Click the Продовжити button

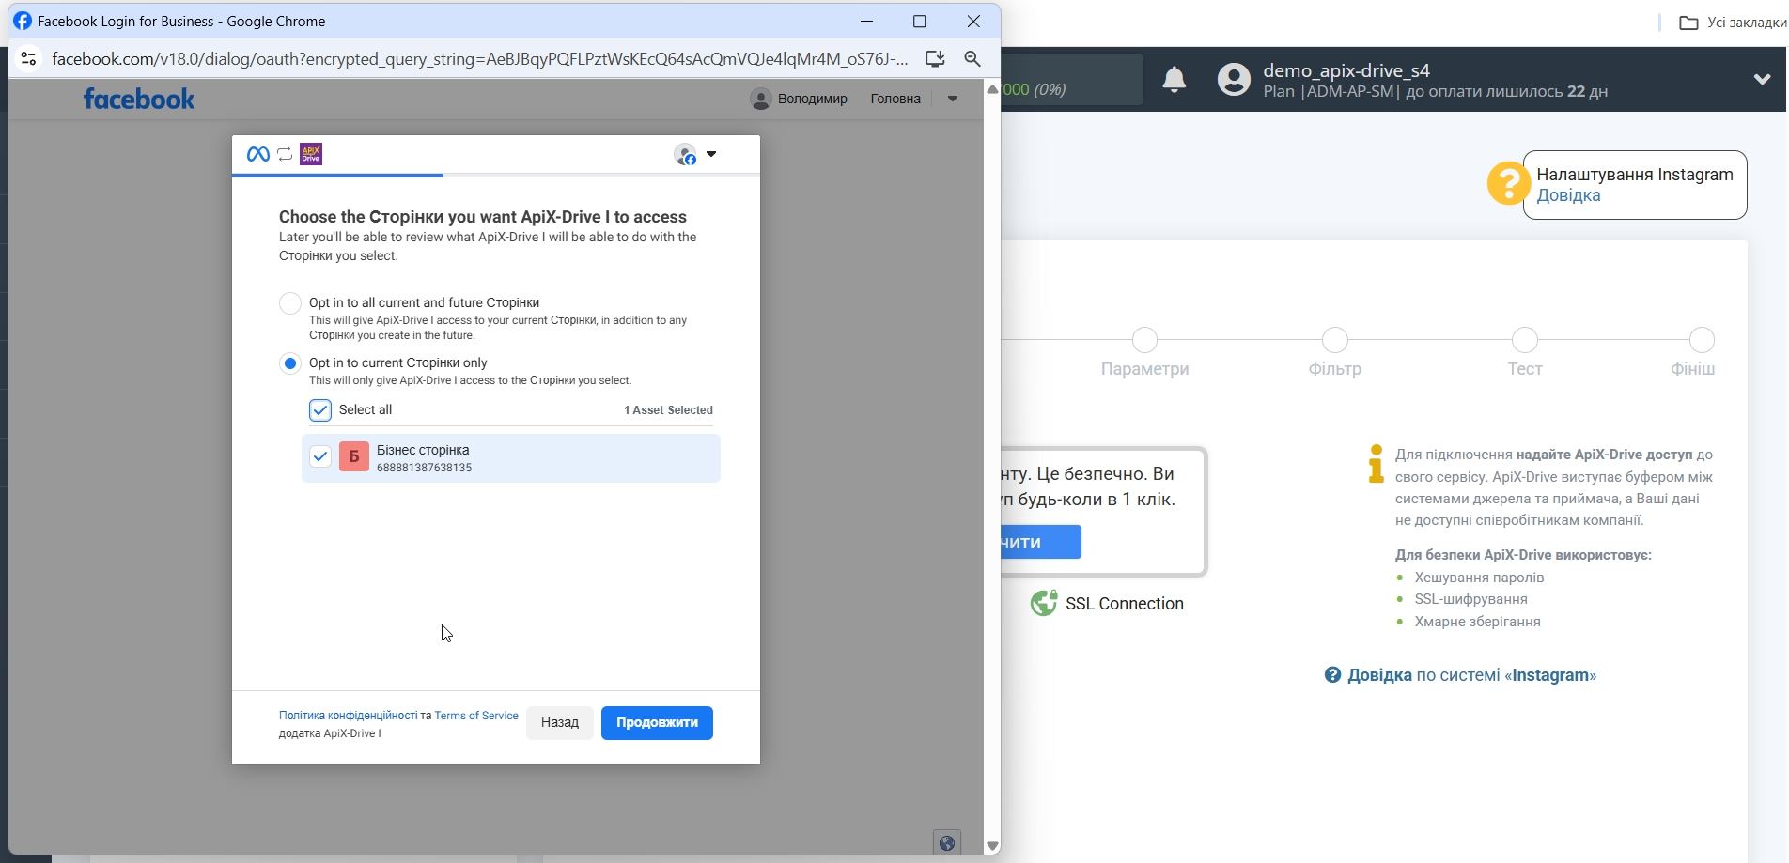[x=657, y=723]
